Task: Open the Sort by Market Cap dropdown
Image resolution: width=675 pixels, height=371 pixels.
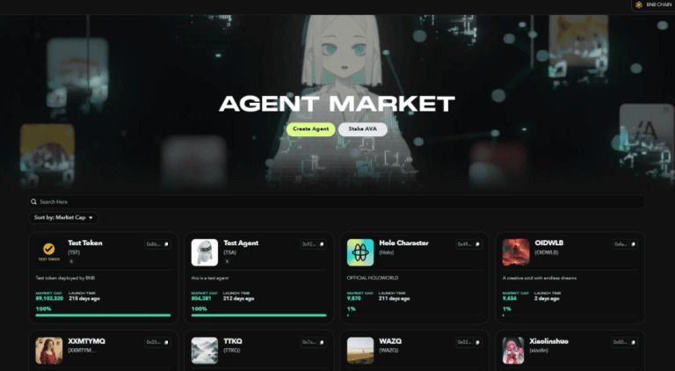Action: [x=63, y=218]
